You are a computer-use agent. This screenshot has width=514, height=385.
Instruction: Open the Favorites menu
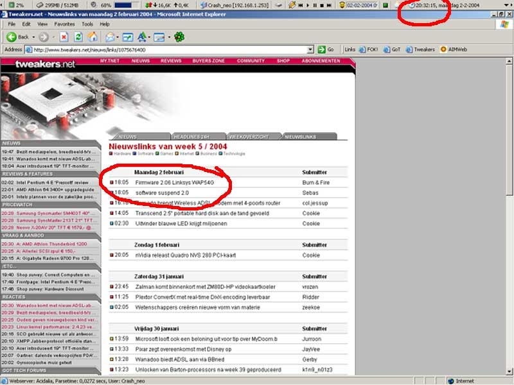point(64,24)
